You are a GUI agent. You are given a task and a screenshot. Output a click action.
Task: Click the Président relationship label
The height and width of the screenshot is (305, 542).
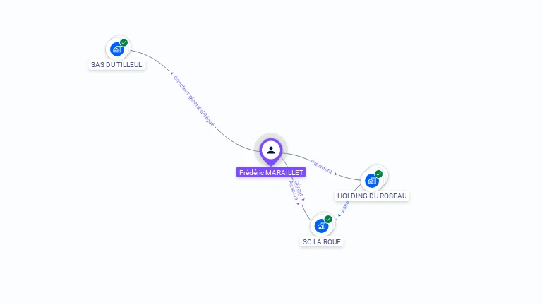click(321, 167)
